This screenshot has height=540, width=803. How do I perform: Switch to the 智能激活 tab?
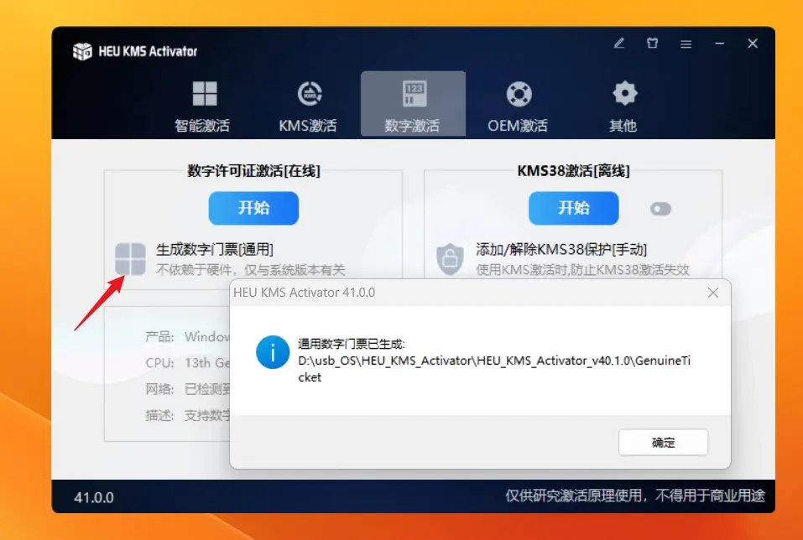coord(203,106)
